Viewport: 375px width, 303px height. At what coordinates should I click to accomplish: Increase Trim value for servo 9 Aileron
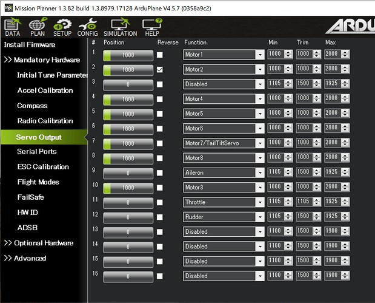(x=317, y=171)
